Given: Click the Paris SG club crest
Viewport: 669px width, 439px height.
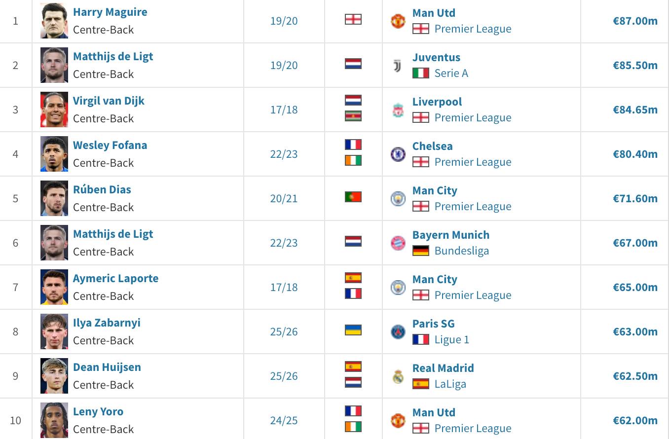Looking at the screenshot, I should point(398,331).
